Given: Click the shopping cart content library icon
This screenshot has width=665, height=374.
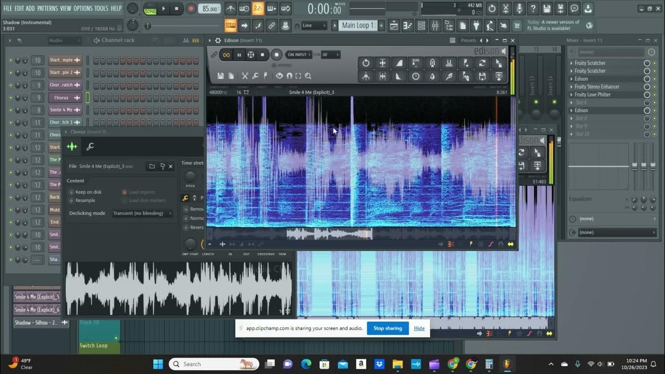Looking at the screenshot, I should point(517,25).
